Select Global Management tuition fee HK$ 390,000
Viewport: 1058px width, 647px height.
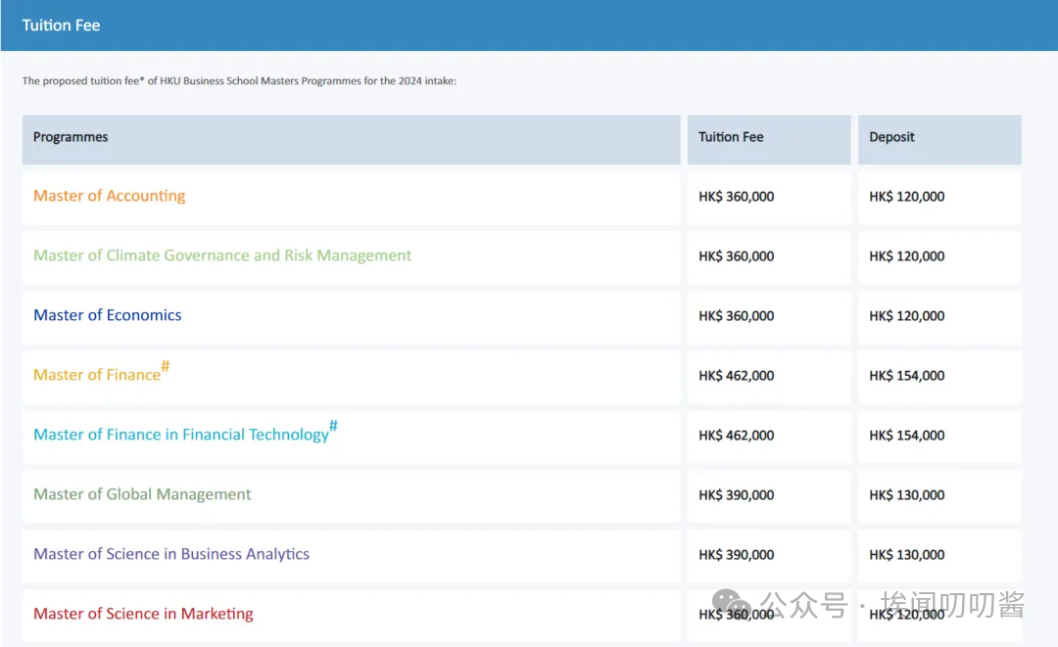736,494
